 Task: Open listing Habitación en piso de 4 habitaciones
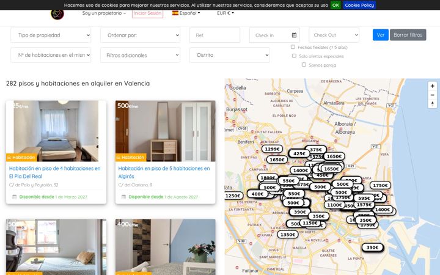click(x=55, y=172)
